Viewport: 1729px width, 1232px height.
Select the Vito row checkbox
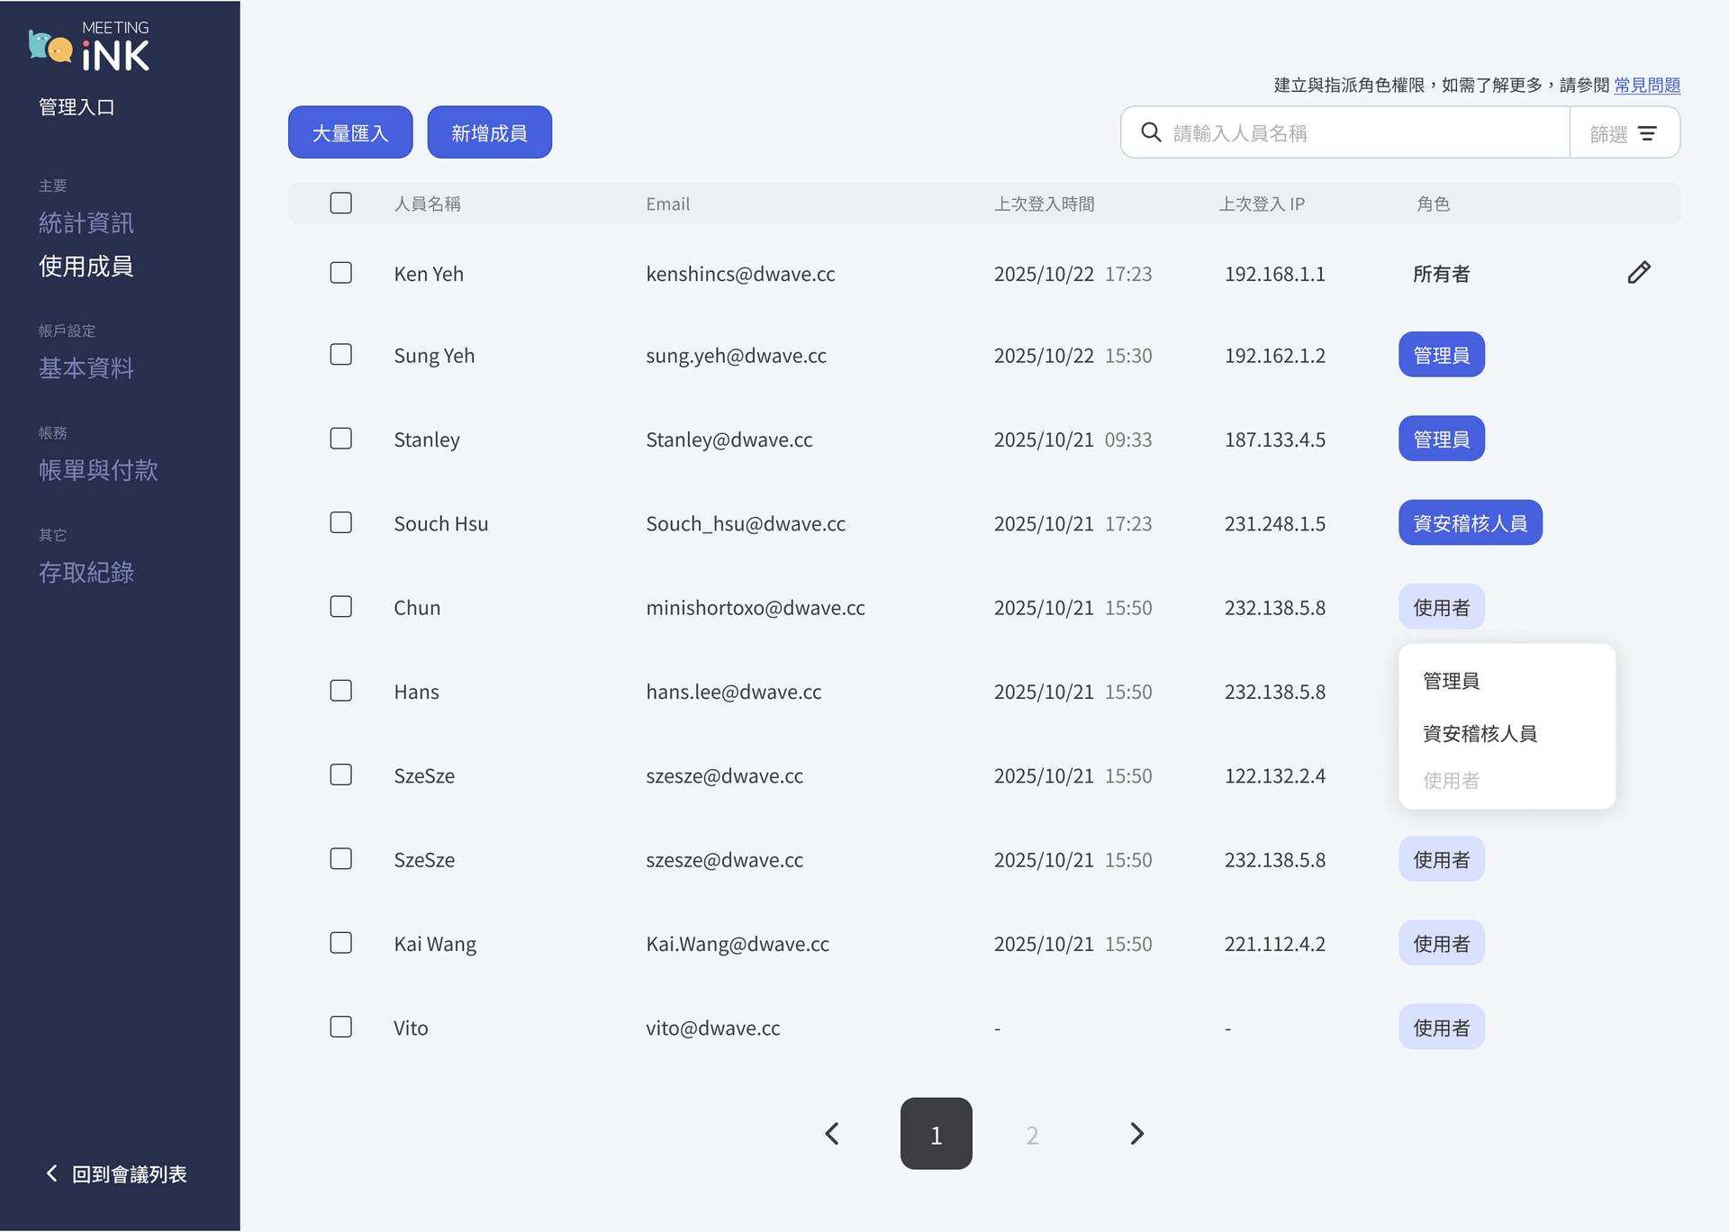(340, 1027)
